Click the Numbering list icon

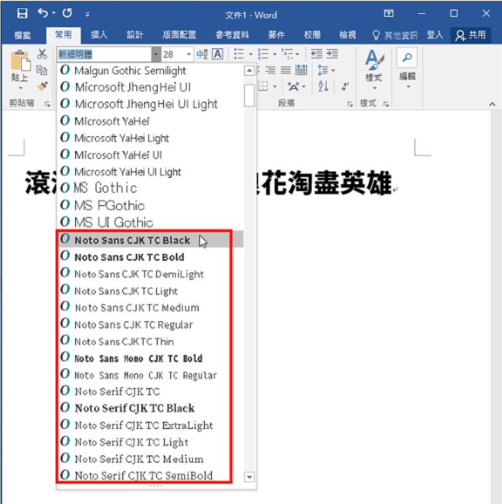coord(263,54)
